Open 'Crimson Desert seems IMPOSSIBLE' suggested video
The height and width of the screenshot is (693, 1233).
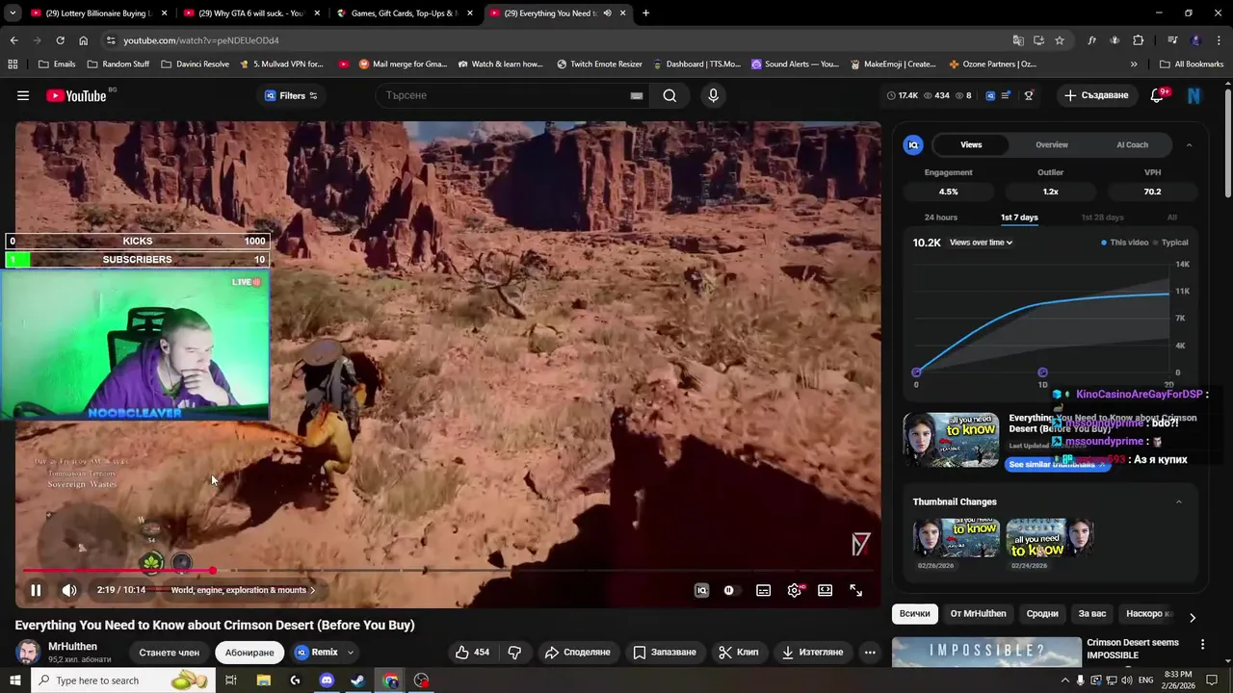[1132, 649]
